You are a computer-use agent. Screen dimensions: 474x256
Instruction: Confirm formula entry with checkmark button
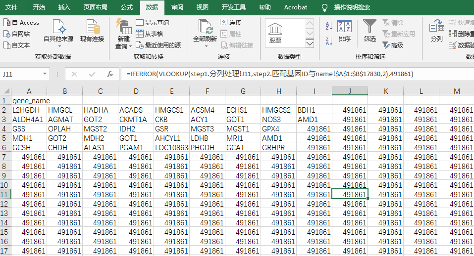coord(92,74)
